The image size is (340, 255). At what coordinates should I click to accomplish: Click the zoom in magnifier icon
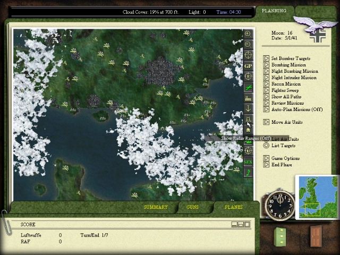coord(248,34)
